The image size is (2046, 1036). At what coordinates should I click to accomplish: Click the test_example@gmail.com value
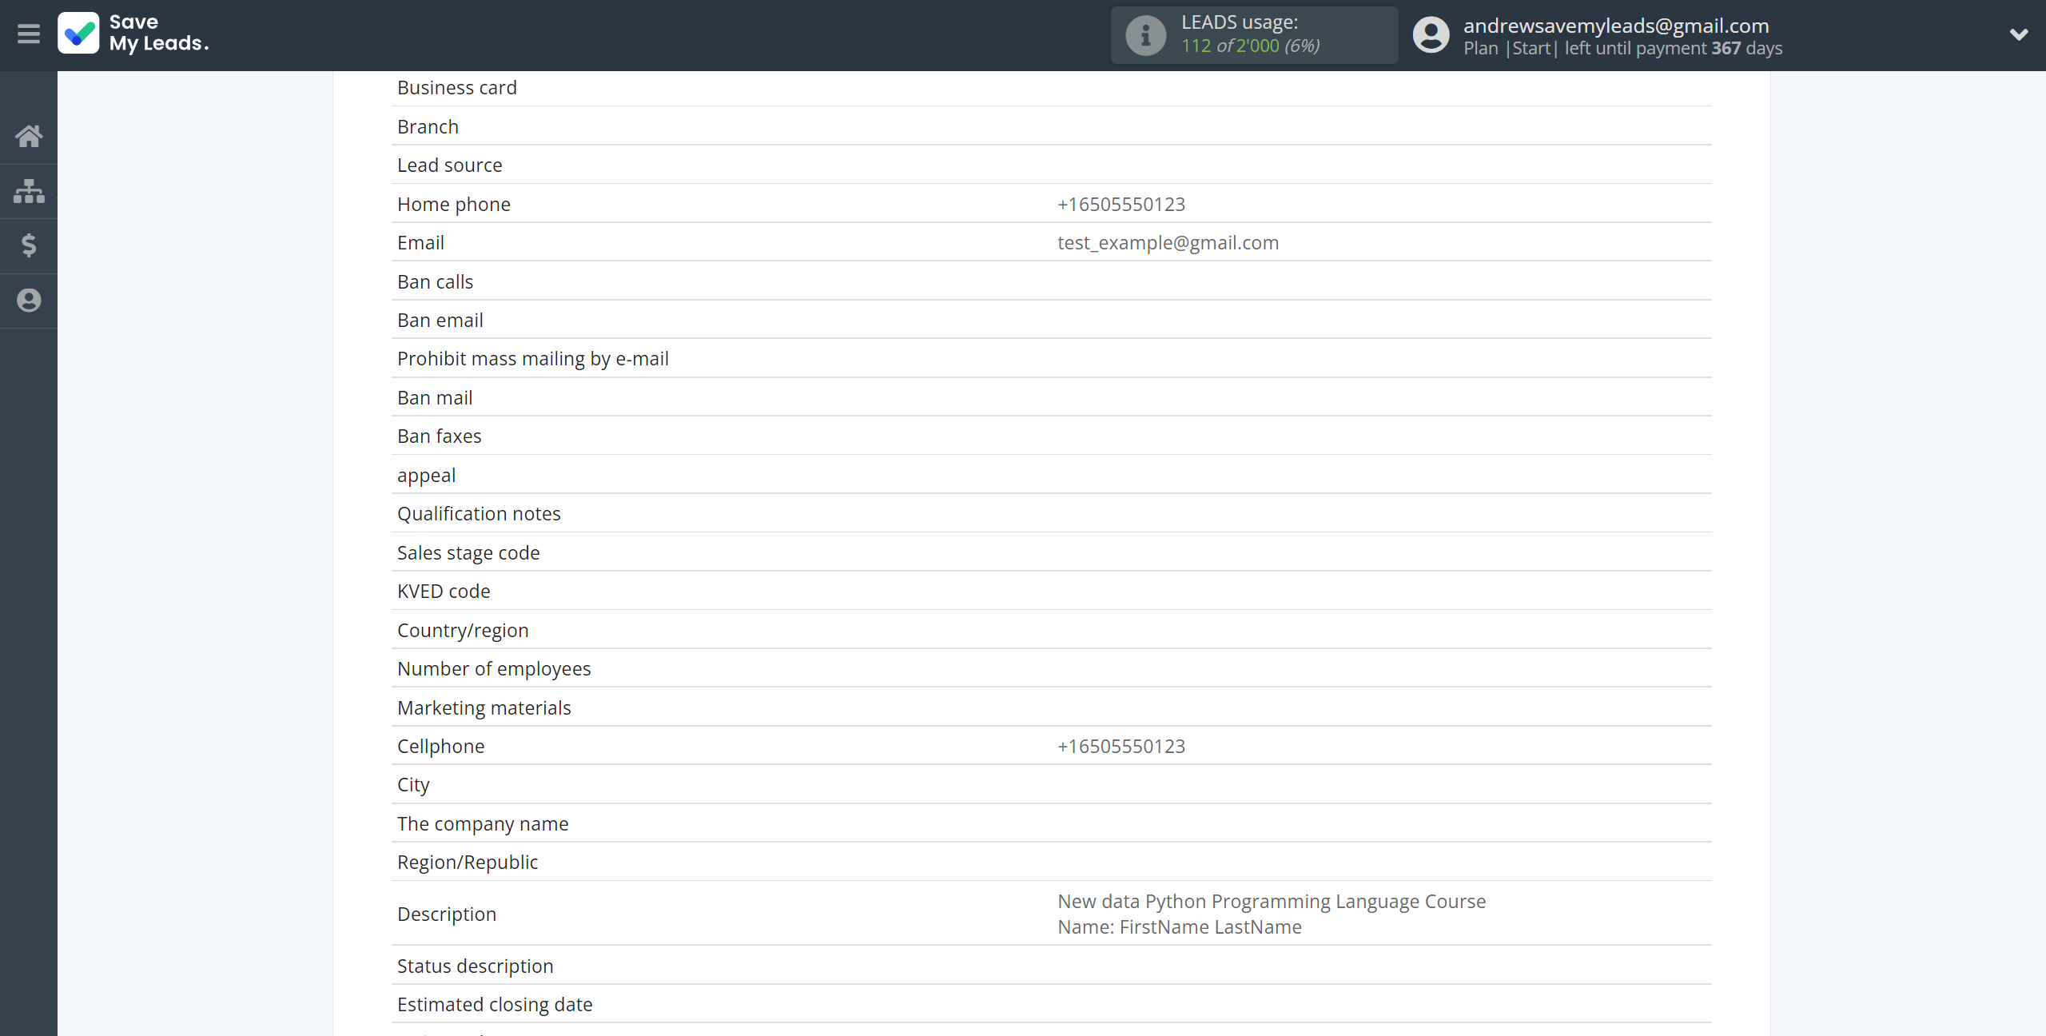(x=1168, y=242)
